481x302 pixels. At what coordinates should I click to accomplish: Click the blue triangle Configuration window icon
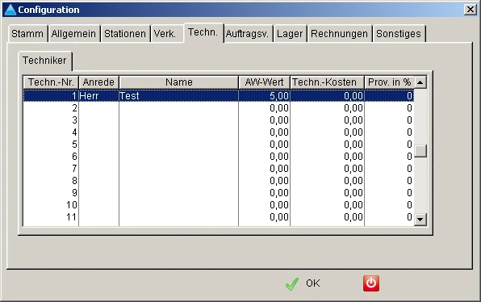tap(10, 10)
